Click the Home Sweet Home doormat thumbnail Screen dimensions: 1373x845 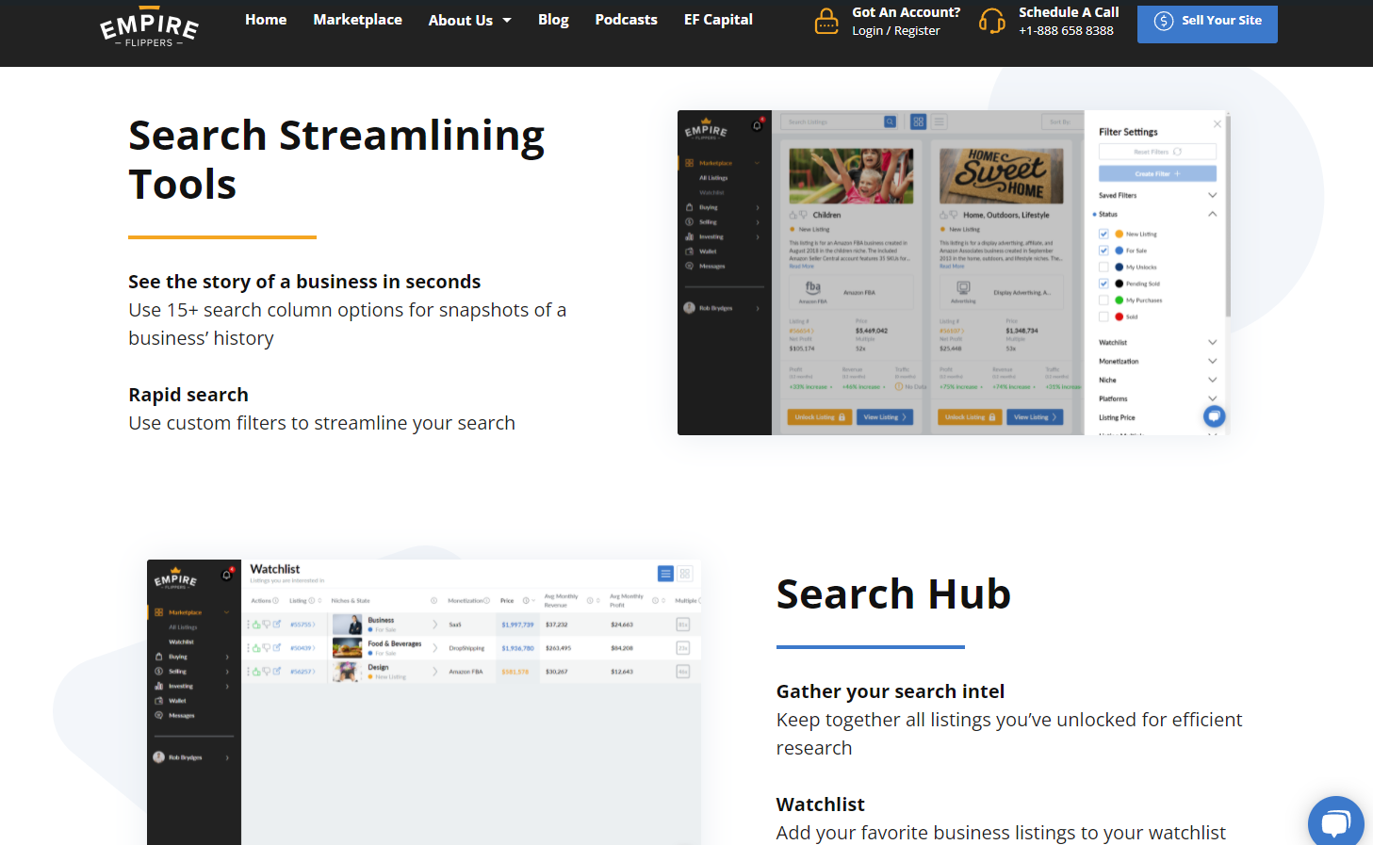1001,175
